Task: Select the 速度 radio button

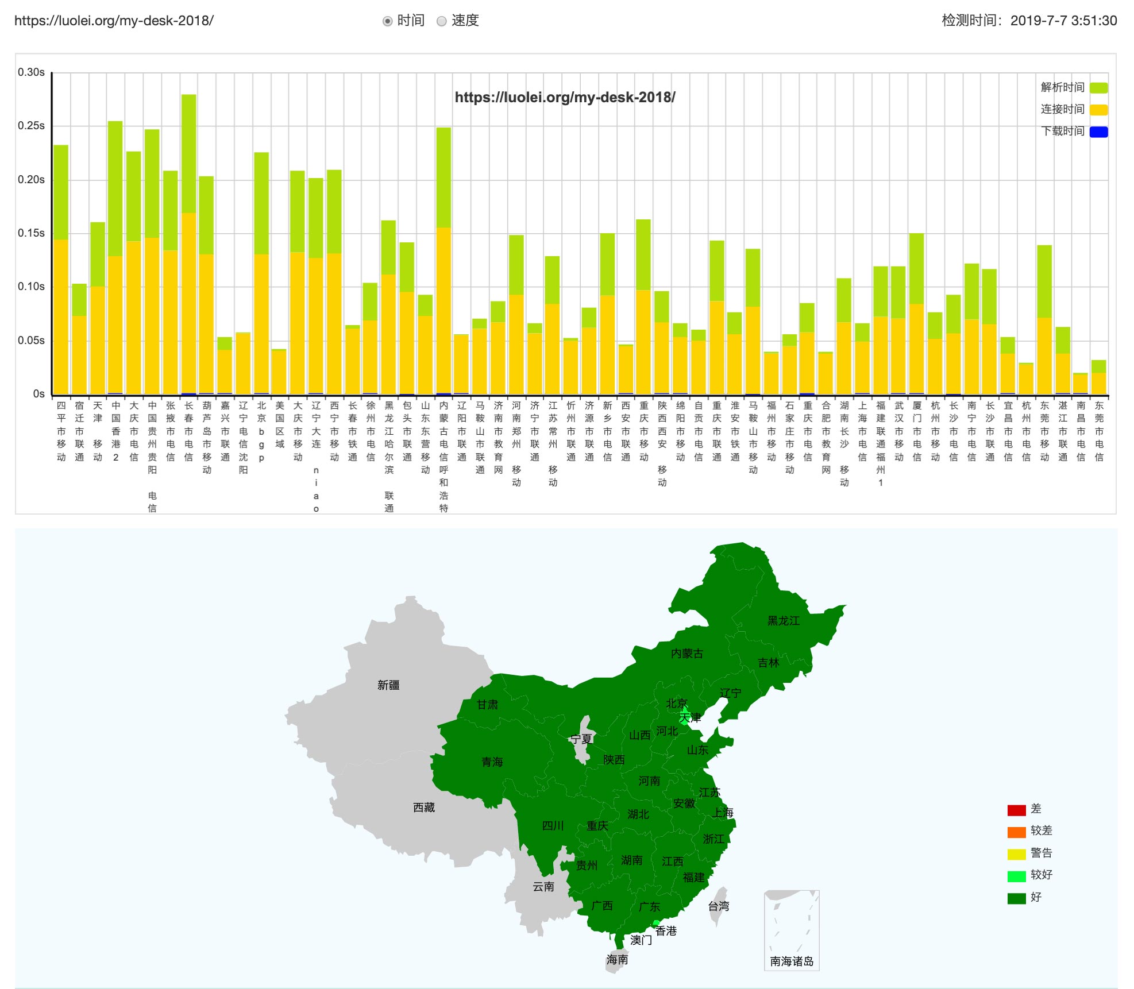Action: (442, 21)
